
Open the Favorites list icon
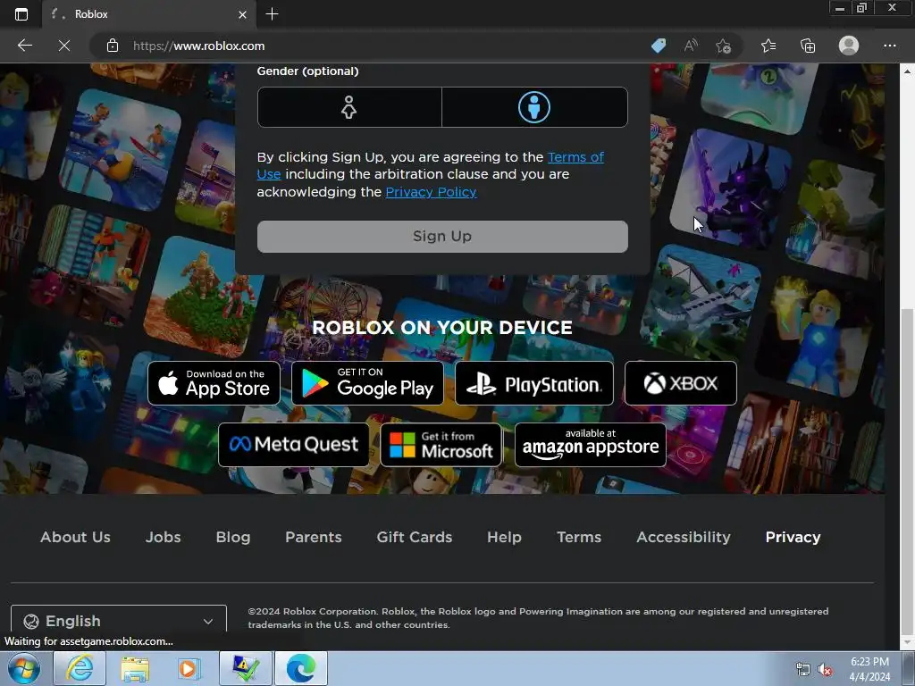coord(768,46)
